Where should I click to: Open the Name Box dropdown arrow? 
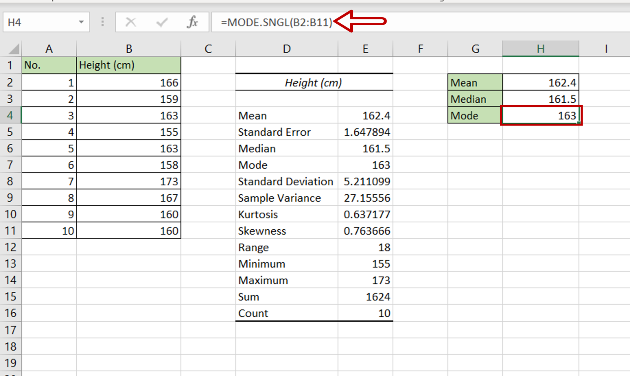coord(81,22)
